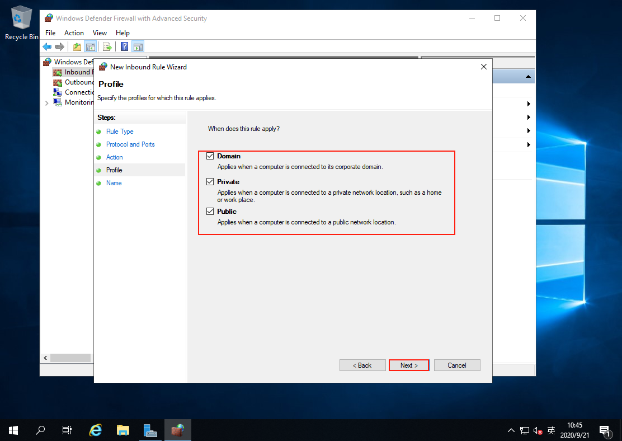Expand the Monitoring tree node

[47, 103]
